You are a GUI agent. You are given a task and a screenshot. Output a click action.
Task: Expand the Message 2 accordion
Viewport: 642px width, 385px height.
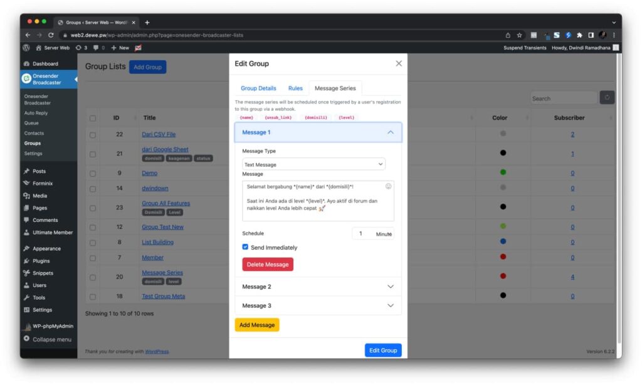pos(318,287)
